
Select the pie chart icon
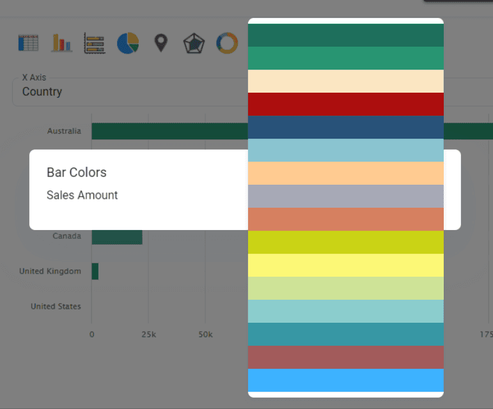[x=128, y=43]
